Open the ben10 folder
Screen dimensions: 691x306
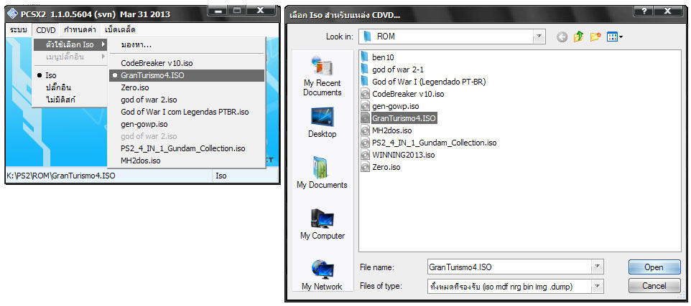coord(385,57)
